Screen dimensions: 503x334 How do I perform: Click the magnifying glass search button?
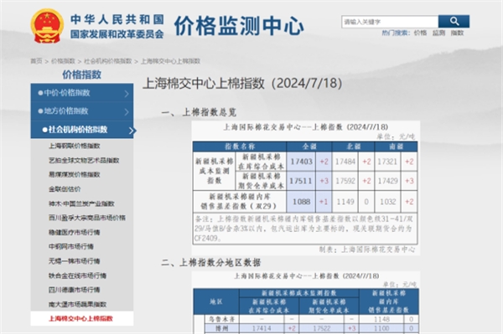pyautogui.click(x=454, y=22)
